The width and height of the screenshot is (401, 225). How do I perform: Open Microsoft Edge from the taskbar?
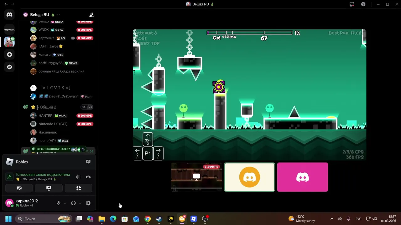coord(113,219)
